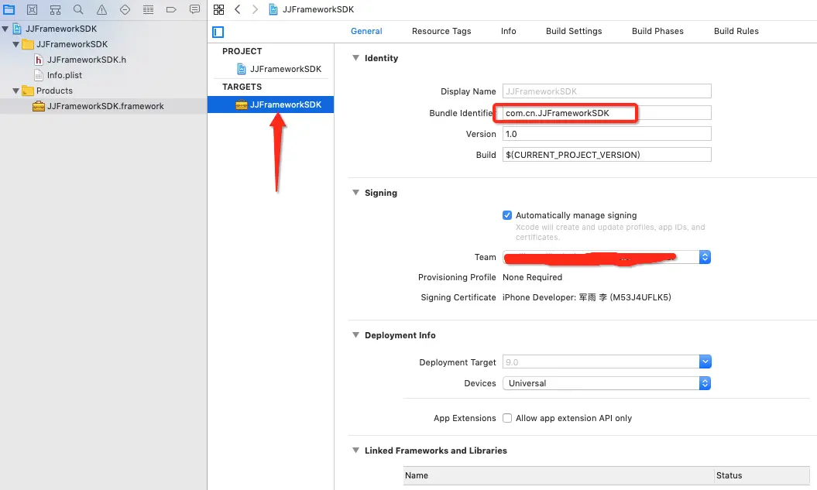Click the Name column header
This screenshot has height=490, width=817.
558,475
